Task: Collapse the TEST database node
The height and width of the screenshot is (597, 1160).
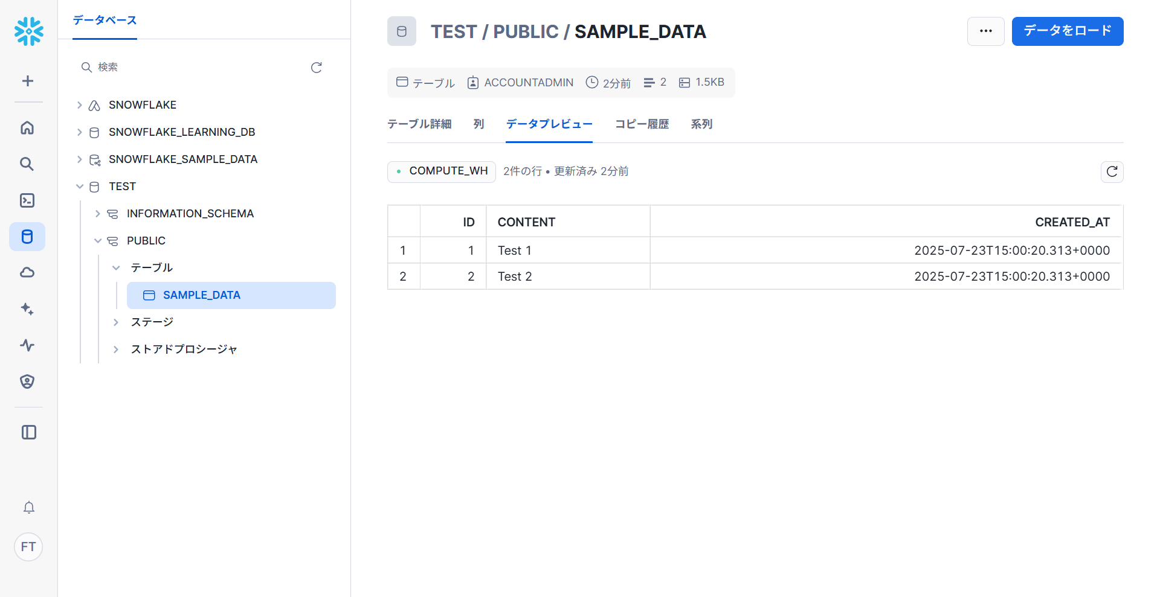Action: (79, 187)
